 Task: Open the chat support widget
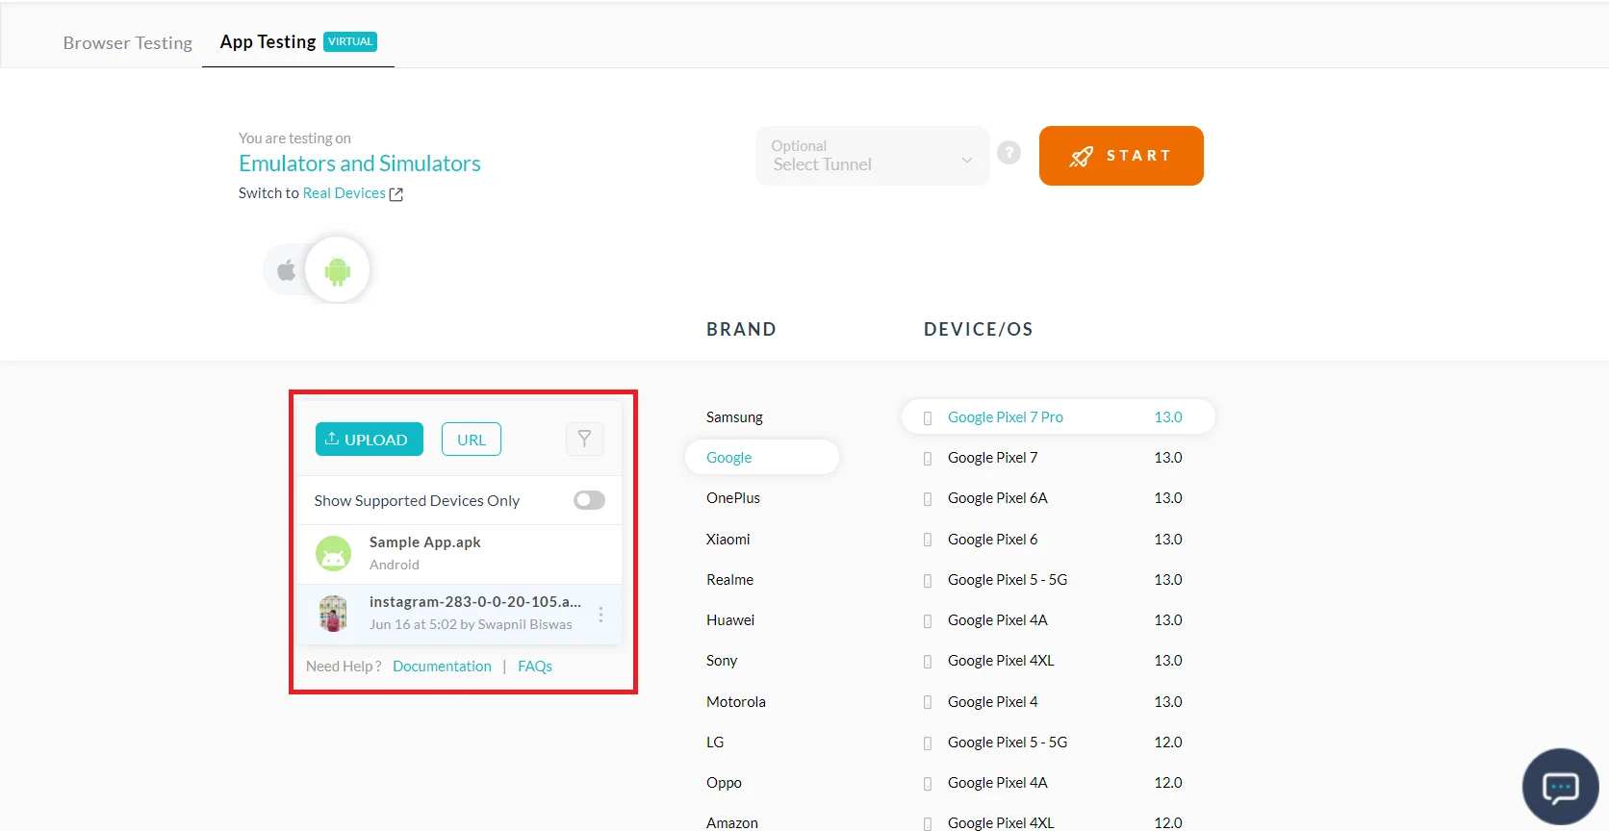(x=1560, y=787)
